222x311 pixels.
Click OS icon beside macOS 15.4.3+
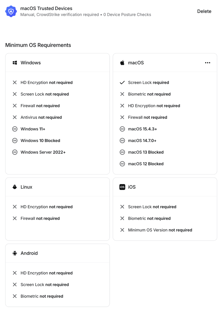[122, 129]
